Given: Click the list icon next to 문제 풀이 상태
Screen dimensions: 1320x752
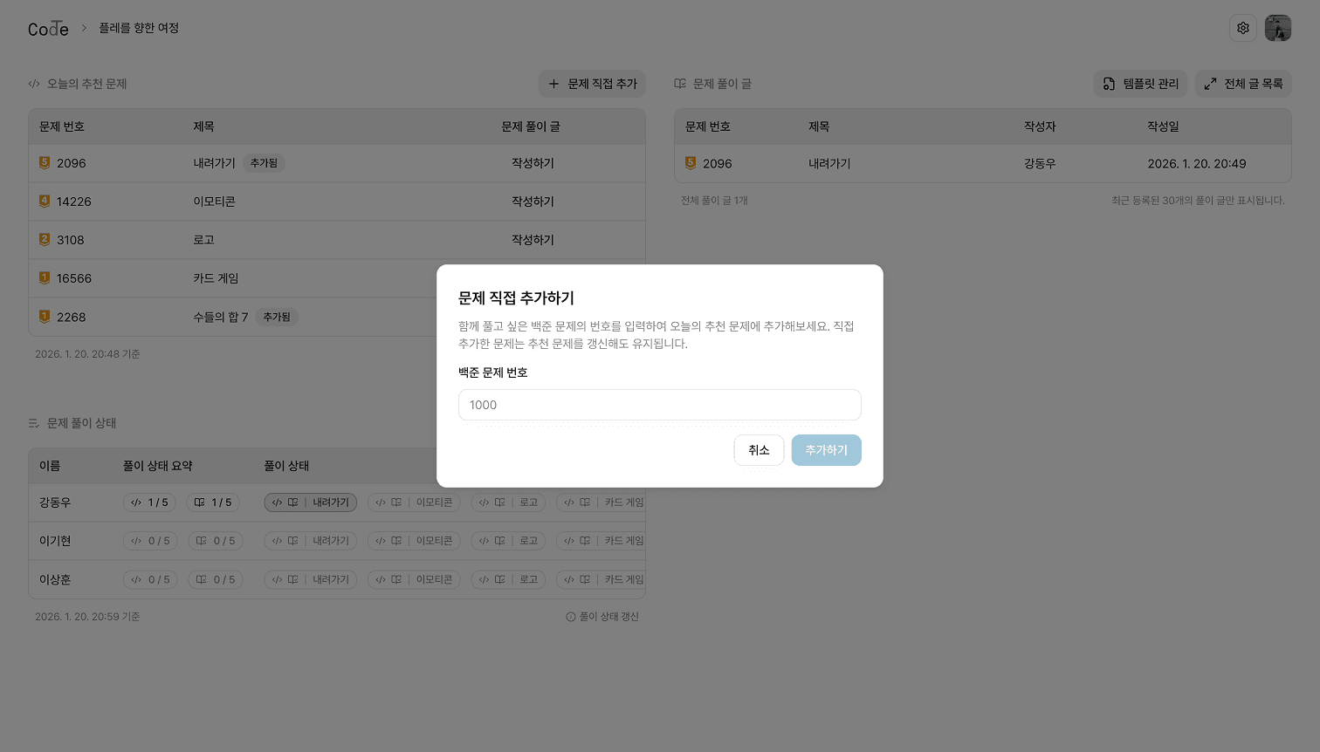Looking at the screenshot, I should pos(32,423).
